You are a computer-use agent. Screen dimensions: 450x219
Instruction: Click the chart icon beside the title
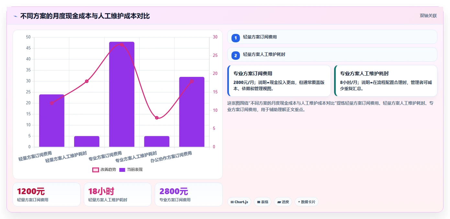15,16
